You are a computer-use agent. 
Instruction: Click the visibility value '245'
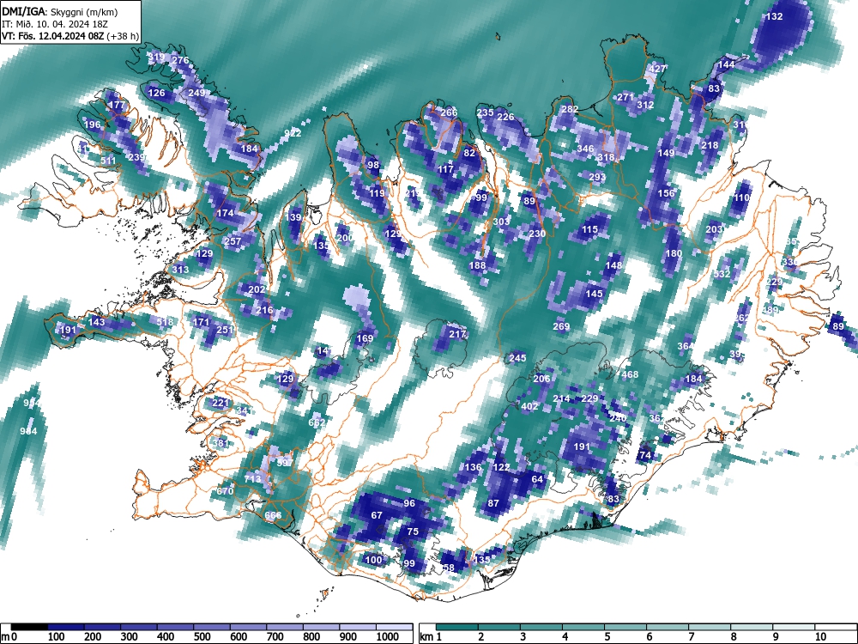pos(517,358)
